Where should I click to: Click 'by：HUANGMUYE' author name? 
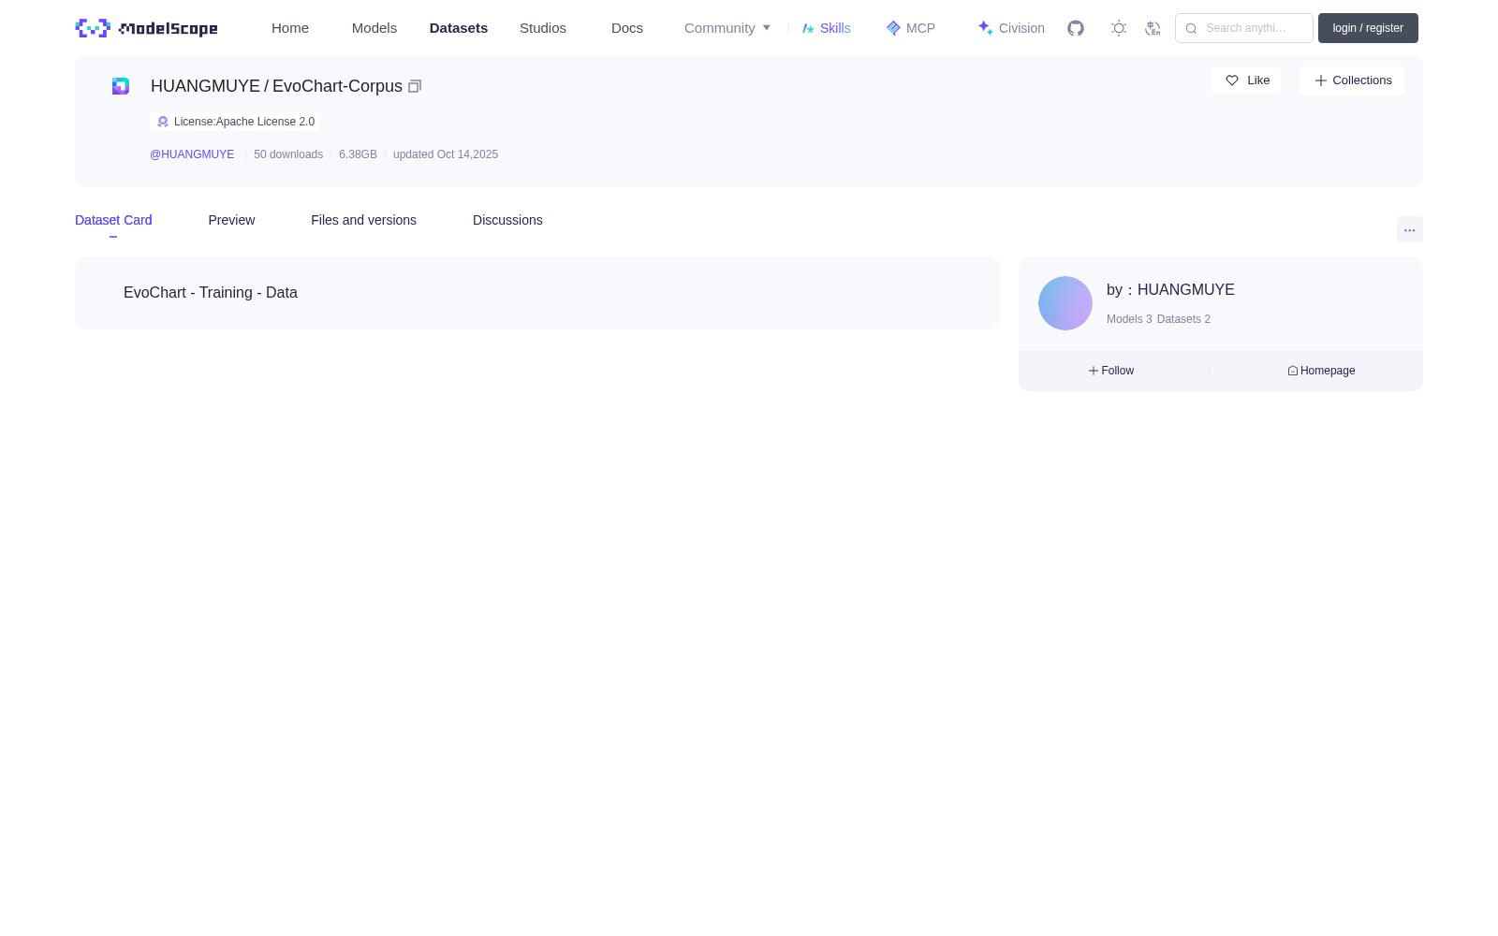[x=1170, y=290]
